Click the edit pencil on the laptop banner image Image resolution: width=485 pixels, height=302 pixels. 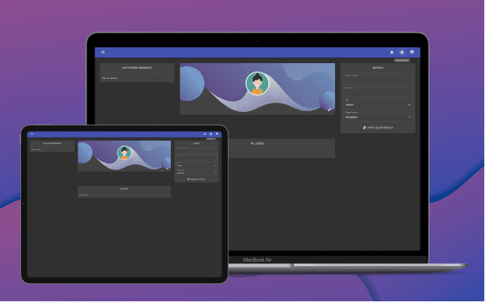click(329, 110)
